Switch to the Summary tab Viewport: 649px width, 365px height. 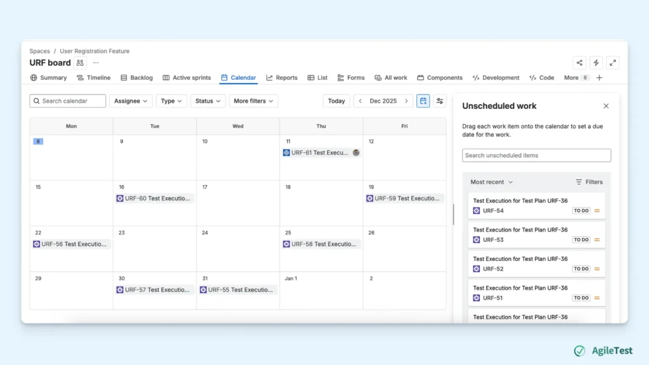(48, 78)
